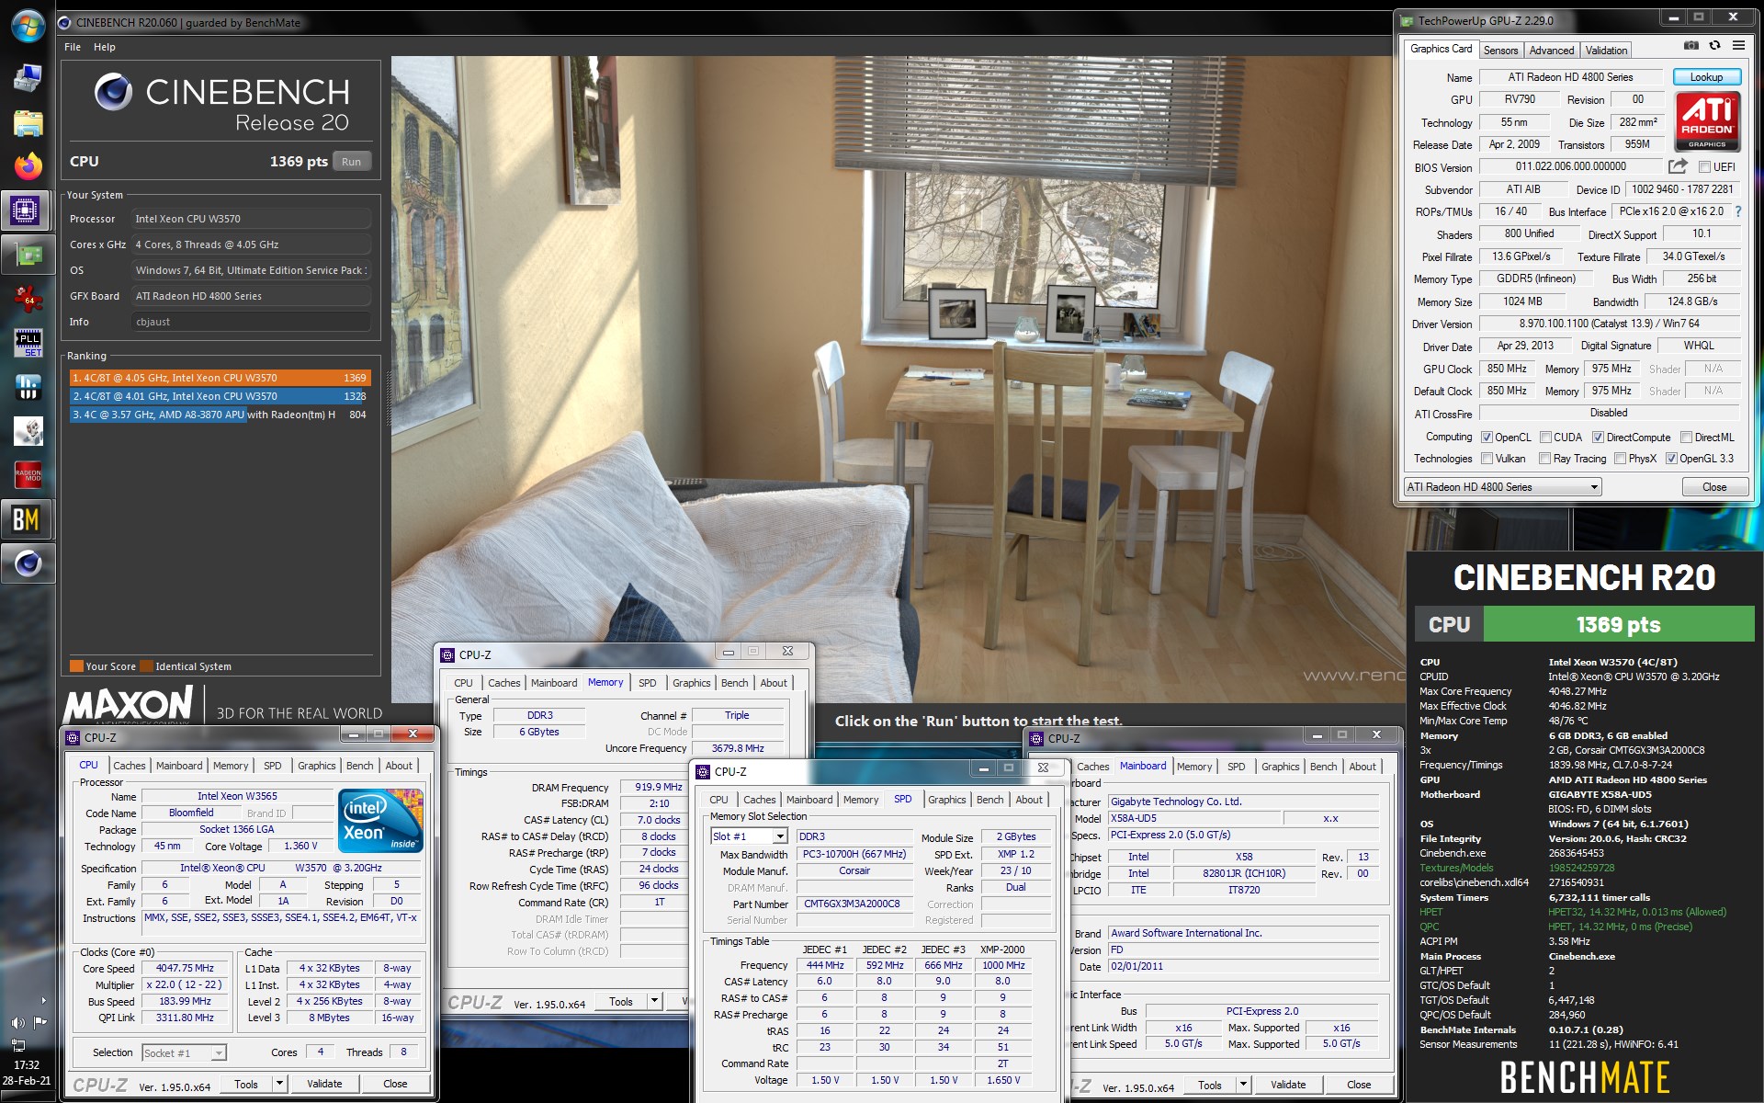Image resolution: width=1764 pixels, height=1103 pixels.
Task: Expand Tools arrow in CPU-Z CPU window
Action: tap(279, 1085)
